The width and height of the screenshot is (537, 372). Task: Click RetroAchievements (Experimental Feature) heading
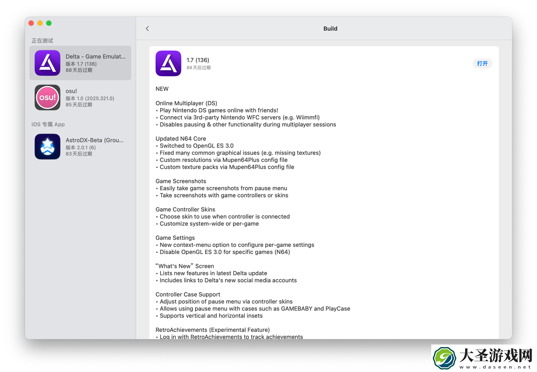(x=213, y=330)
